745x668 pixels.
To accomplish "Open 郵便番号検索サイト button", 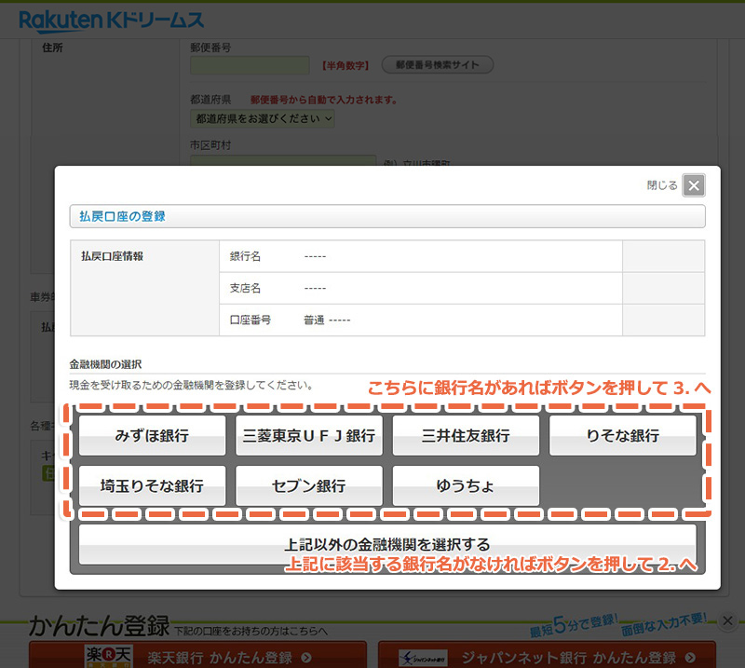I will pyautogui.click(x=437, y=64).
